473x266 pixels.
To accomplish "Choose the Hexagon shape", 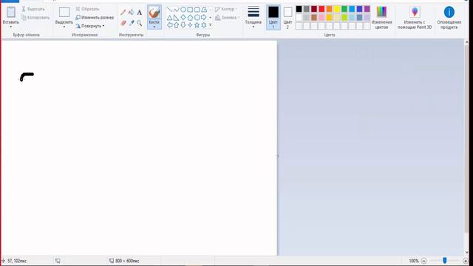I will [197, 18].
